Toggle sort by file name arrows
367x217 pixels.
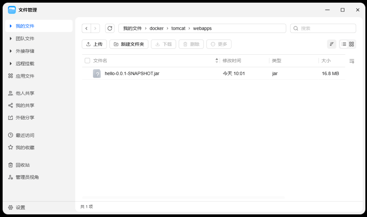[x=217, y=61]
